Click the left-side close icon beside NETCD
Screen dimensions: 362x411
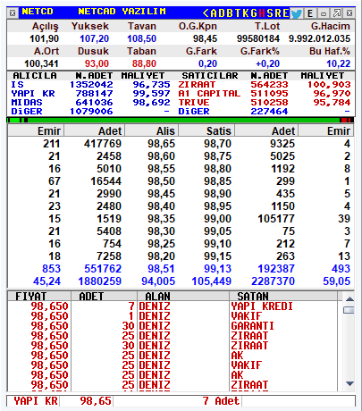pyautogui.click(x=13, y=13)
